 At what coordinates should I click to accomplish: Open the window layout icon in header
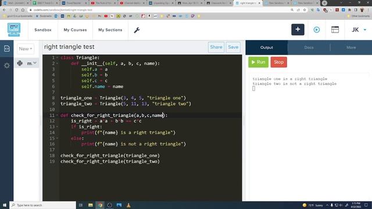pos(335,30)
